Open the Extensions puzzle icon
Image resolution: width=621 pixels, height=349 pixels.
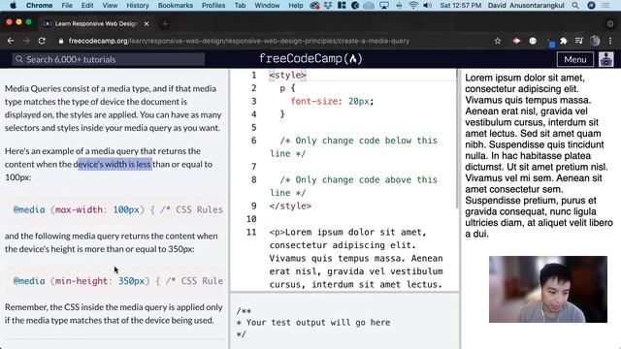(x=564, y=41)
